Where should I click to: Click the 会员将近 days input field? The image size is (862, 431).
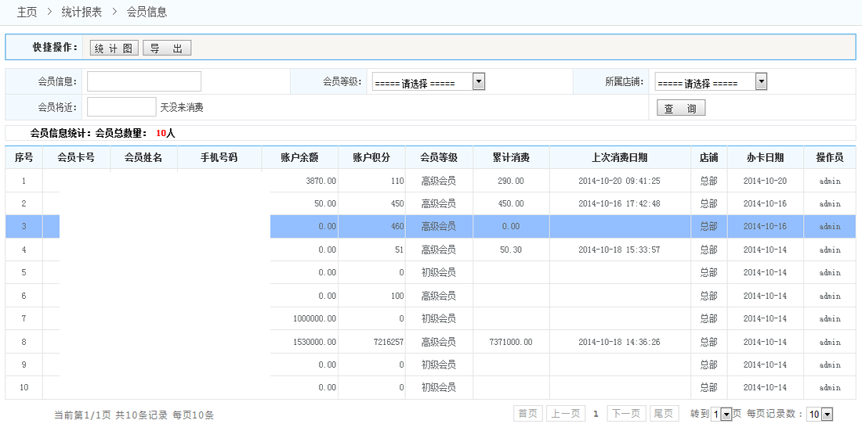[121, 107]
